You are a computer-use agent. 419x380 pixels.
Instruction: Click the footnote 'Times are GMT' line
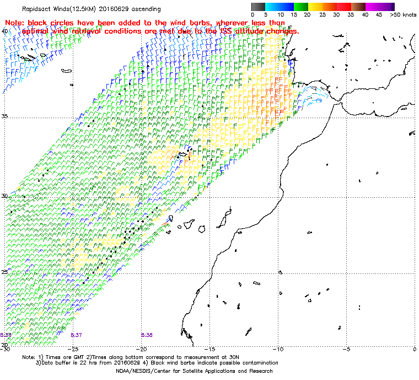[x=131, y=357]
